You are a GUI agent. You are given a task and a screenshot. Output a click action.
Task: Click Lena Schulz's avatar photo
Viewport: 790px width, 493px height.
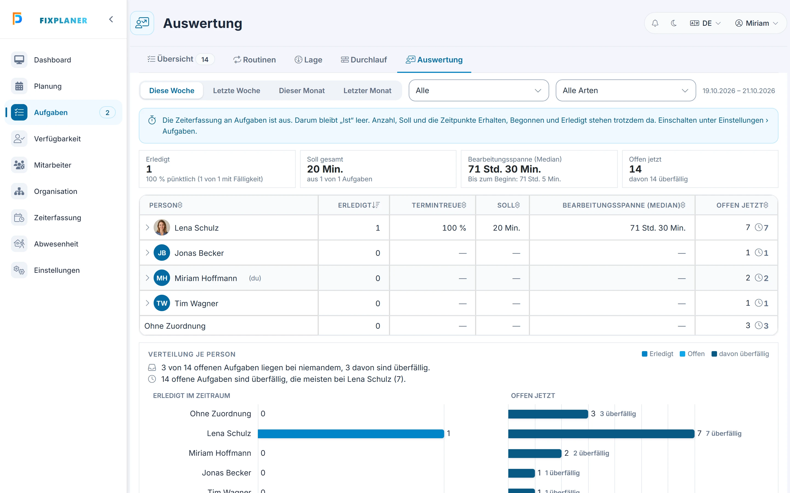pyautogui.click(x=162, y=228)
